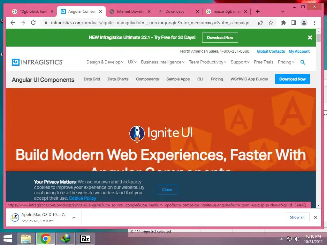Show hidden system tray icons
327x245 pixels.
click(281, 239)
